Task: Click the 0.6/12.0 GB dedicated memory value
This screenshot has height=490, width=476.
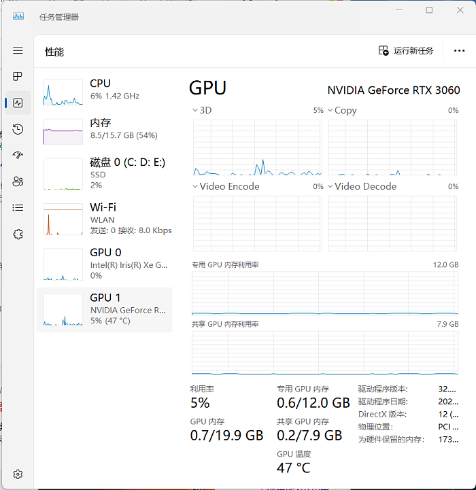Action: point(313,403)
